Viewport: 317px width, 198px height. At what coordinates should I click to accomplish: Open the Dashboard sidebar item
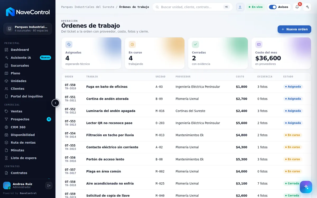tap(28, 50)
